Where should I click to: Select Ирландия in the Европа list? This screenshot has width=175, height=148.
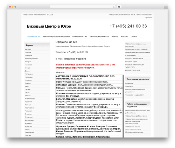click(x=29, y=74)
